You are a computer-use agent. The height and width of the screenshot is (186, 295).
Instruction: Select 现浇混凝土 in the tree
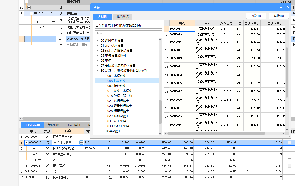[113, 131]
